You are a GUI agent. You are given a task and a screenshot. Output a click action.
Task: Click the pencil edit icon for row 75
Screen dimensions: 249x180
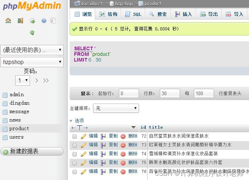83,163
